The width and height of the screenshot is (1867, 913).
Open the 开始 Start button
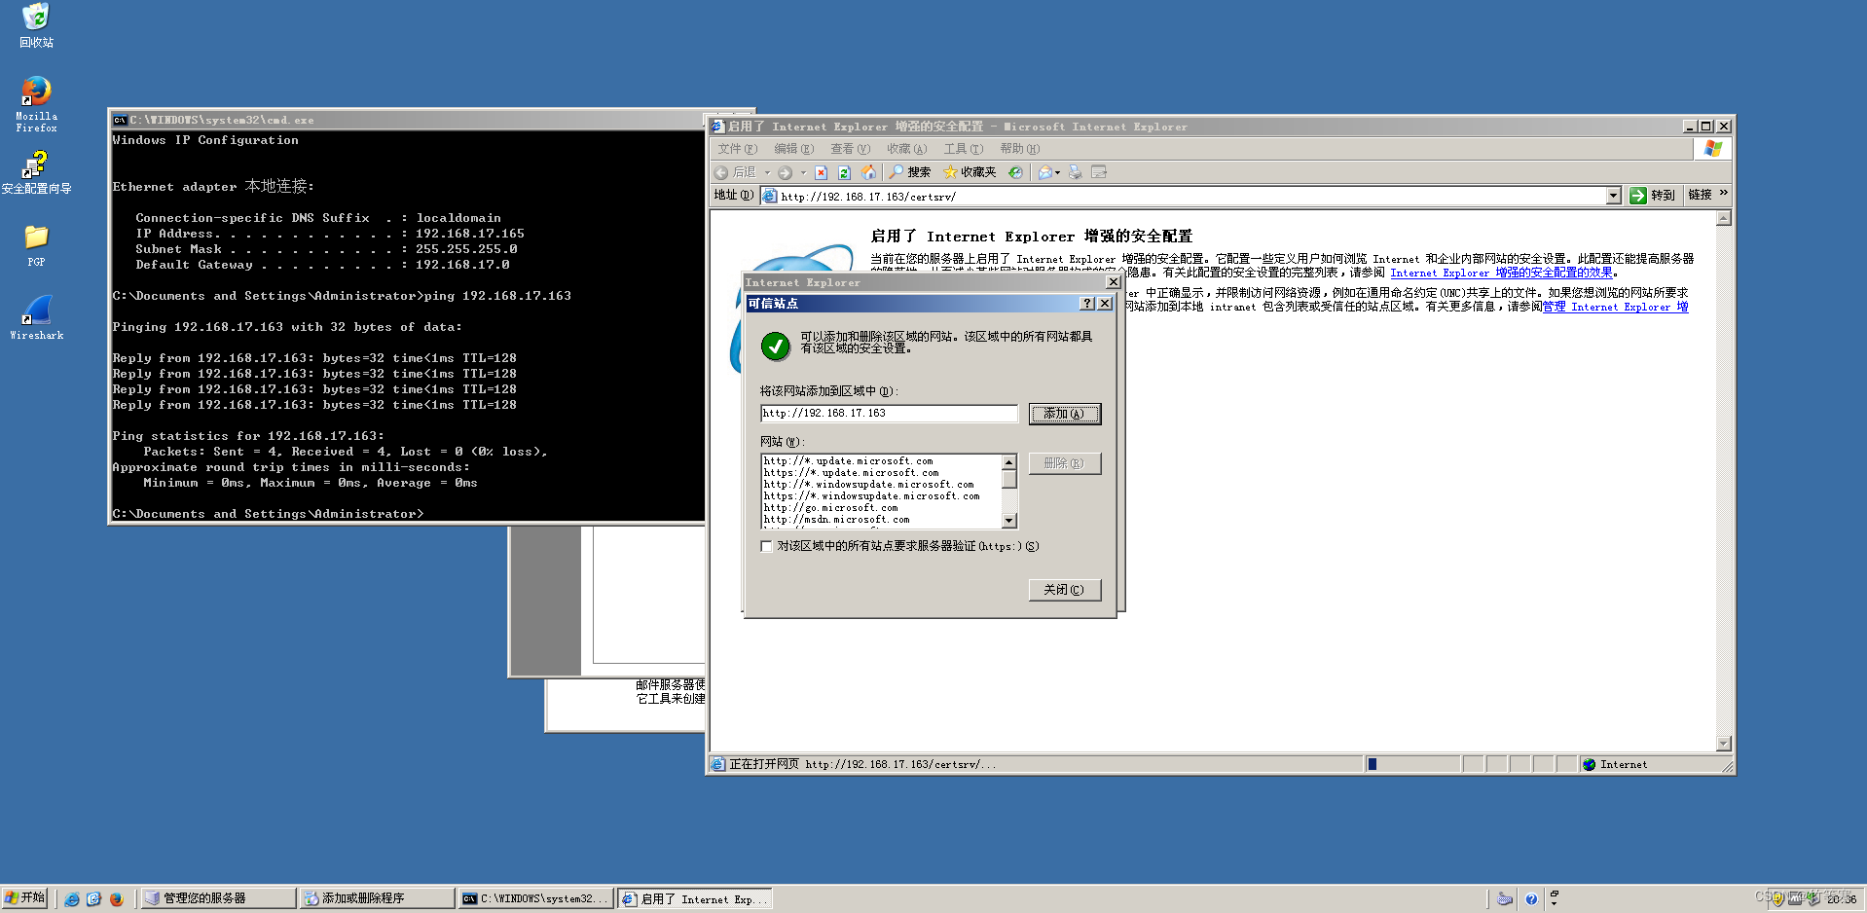pos(24,897)
